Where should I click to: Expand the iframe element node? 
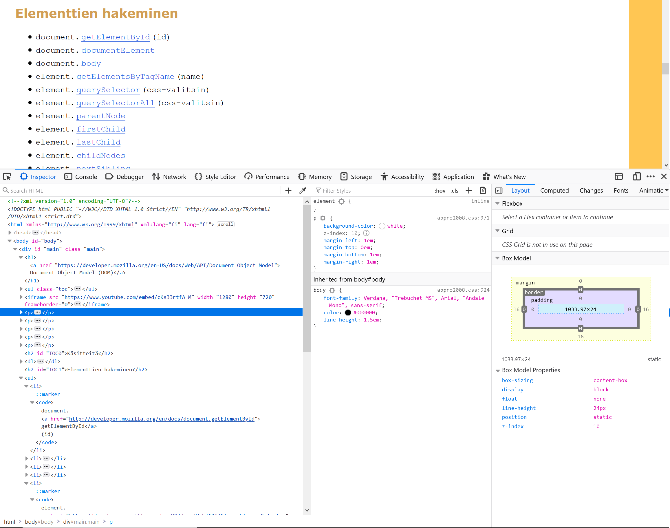pos(21,297)
